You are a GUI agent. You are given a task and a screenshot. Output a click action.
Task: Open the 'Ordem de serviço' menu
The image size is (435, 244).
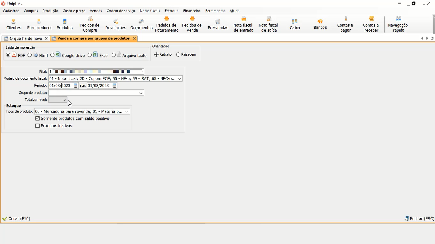point(121,11)
